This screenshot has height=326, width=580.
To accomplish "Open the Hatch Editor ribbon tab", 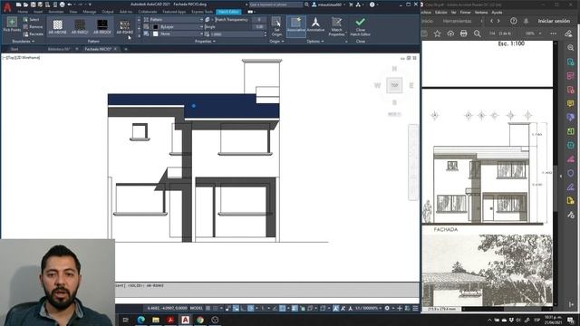I will pos(228,12).
